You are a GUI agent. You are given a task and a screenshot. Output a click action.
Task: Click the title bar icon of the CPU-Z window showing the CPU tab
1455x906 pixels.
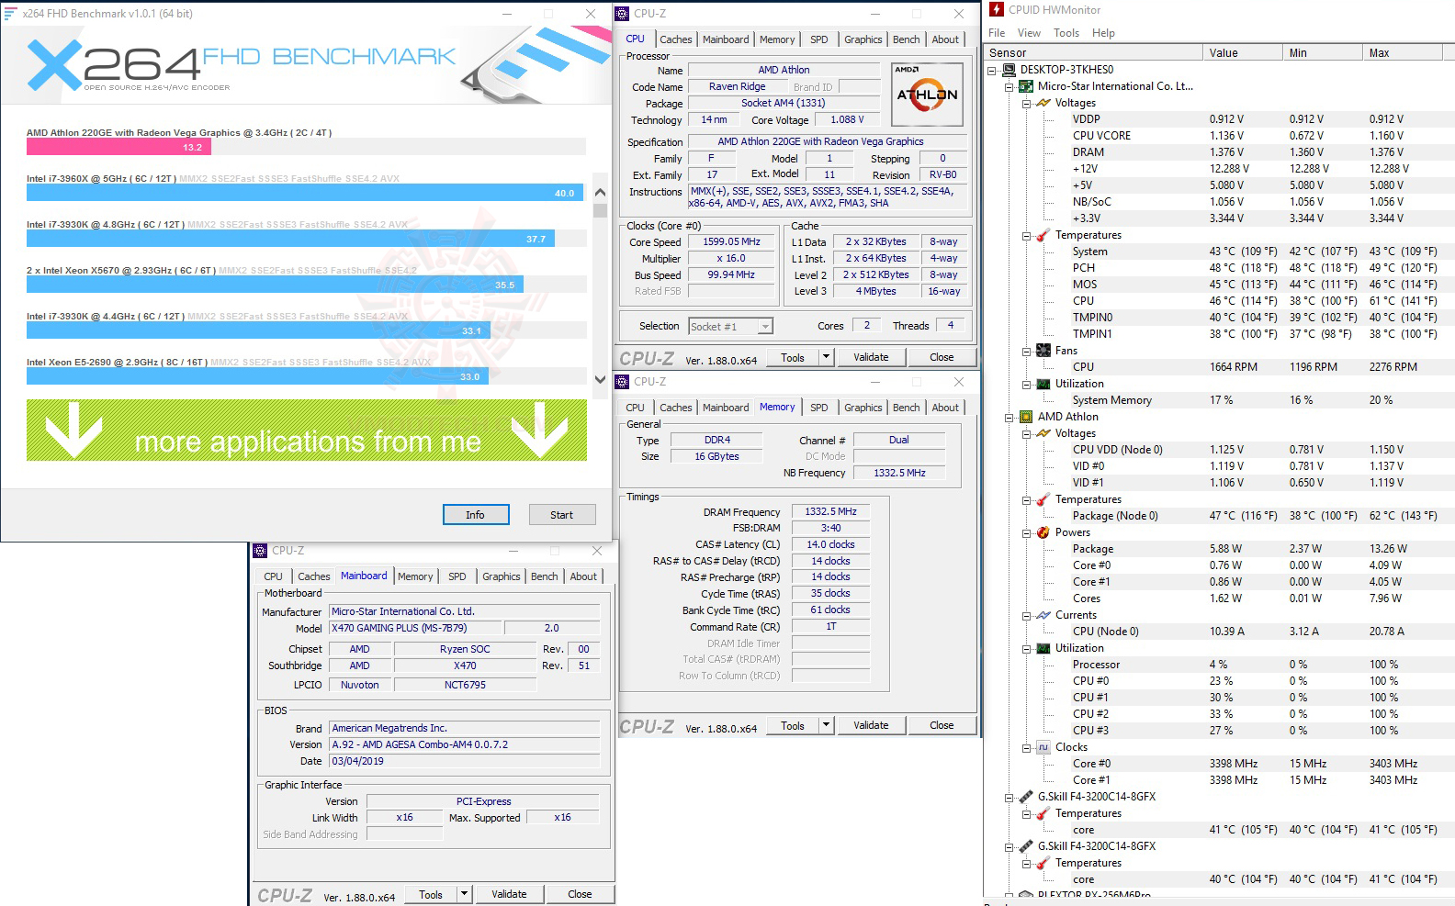pos(623,14)
